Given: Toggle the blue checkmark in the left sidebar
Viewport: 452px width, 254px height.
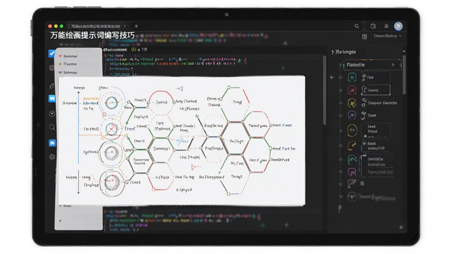Looking at the screenshot, I should coord(52,53).
